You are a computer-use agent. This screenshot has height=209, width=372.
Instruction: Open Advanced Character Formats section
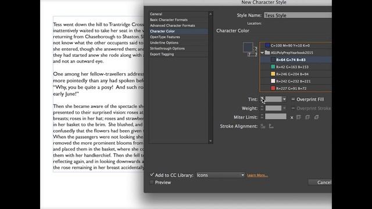click(x=178, y=26)
